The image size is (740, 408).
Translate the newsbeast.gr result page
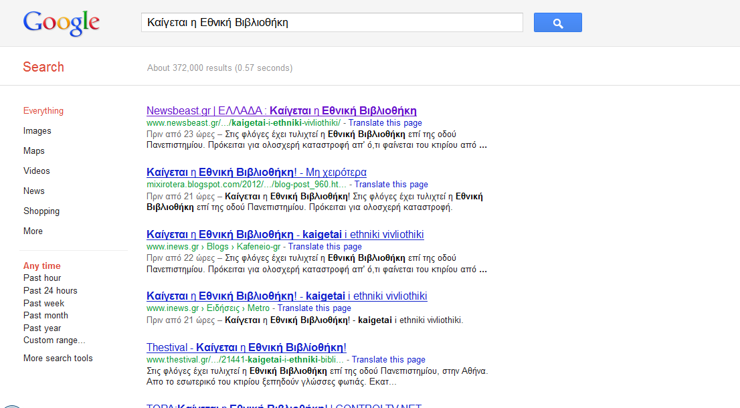point(385,122)
